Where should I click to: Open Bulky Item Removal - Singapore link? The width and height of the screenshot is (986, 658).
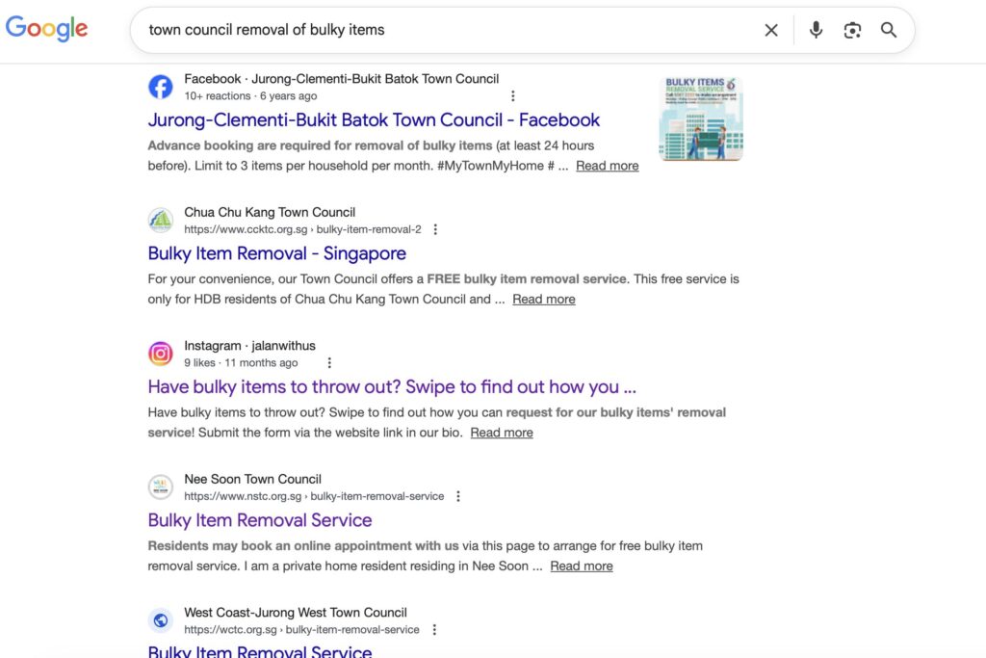pyautogui.click(x=276, y=253)
